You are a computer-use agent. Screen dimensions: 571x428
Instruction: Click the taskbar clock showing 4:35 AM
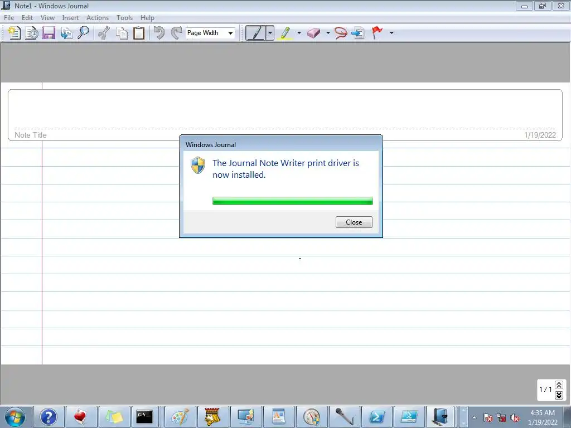click(543, 417)
